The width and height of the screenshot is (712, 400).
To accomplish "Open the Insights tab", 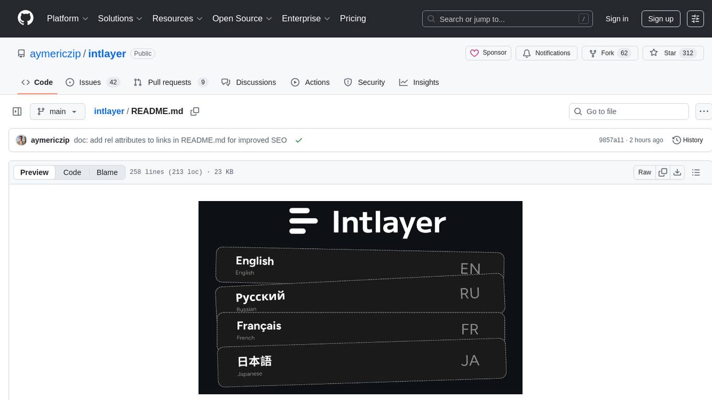I will [x=419, y=82].
